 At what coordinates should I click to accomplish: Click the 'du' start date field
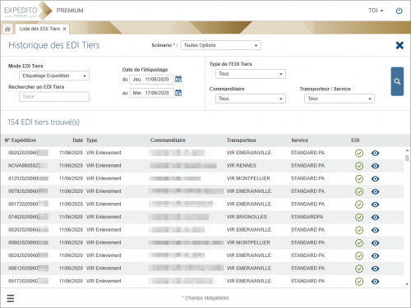151,80
